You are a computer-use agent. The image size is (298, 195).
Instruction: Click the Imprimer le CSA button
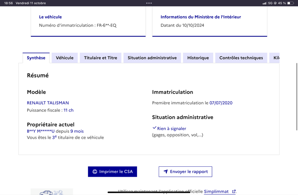point(112,172)
